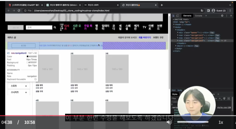The width and height of the screenshot is (236, 129).
Task: Click the translate page icon in address bar
Action: pyautogui.click(x=202, y=10)
